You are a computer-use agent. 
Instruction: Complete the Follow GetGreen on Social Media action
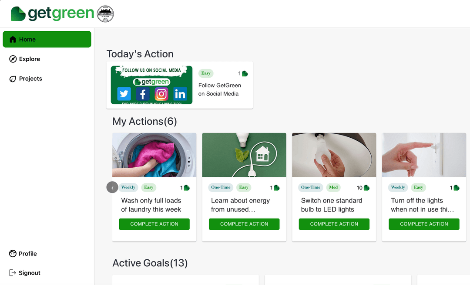point(221,89)
